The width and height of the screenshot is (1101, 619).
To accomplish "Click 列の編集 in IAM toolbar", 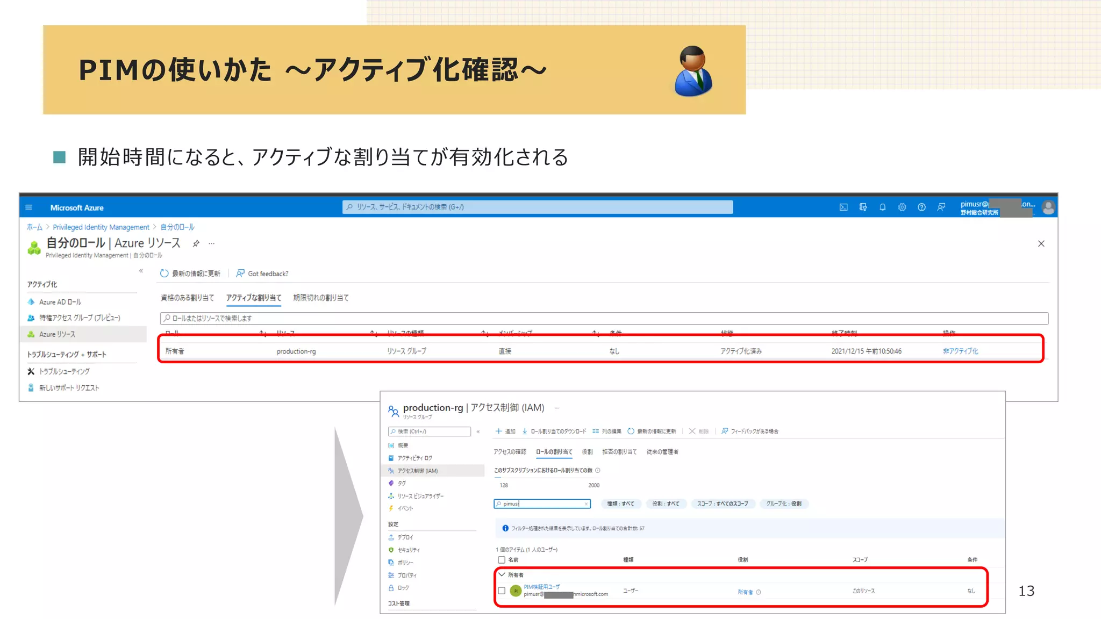I will click(607, 431).
